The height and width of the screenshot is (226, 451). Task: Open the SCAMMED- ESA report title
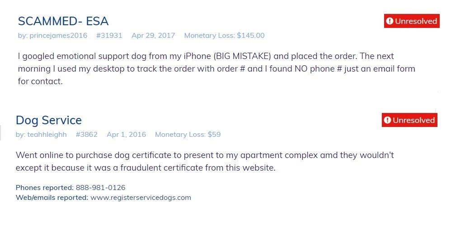point(63,21)
